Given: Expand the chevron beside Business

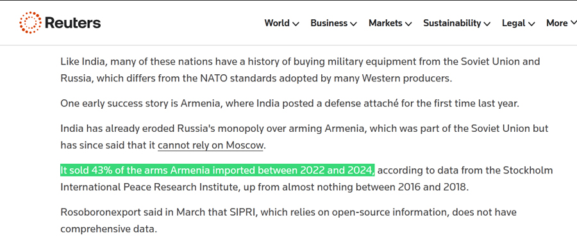Looking at the screenshot, I should click(x=353, y=24).
